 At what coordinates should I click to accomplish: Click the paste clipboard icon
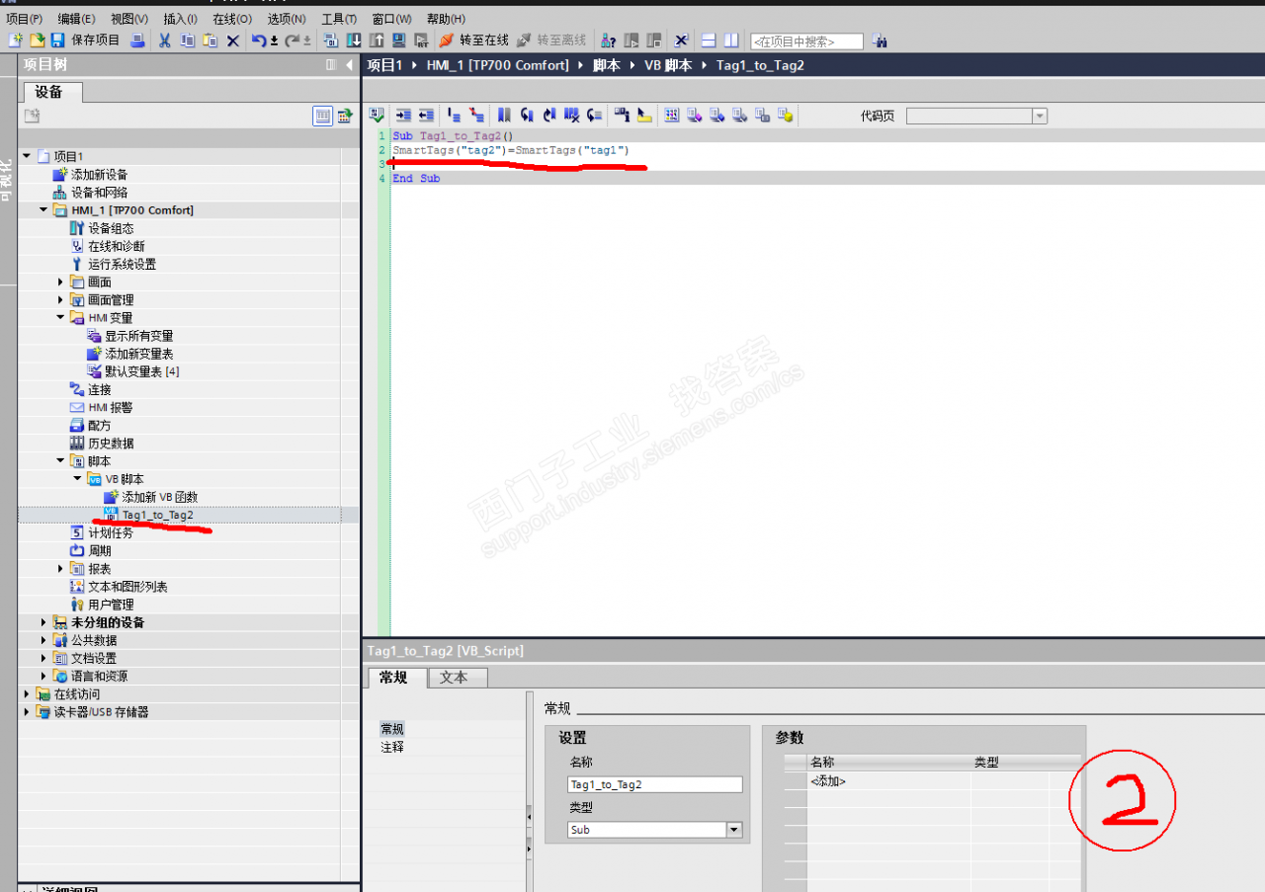(x=211, y=41)
